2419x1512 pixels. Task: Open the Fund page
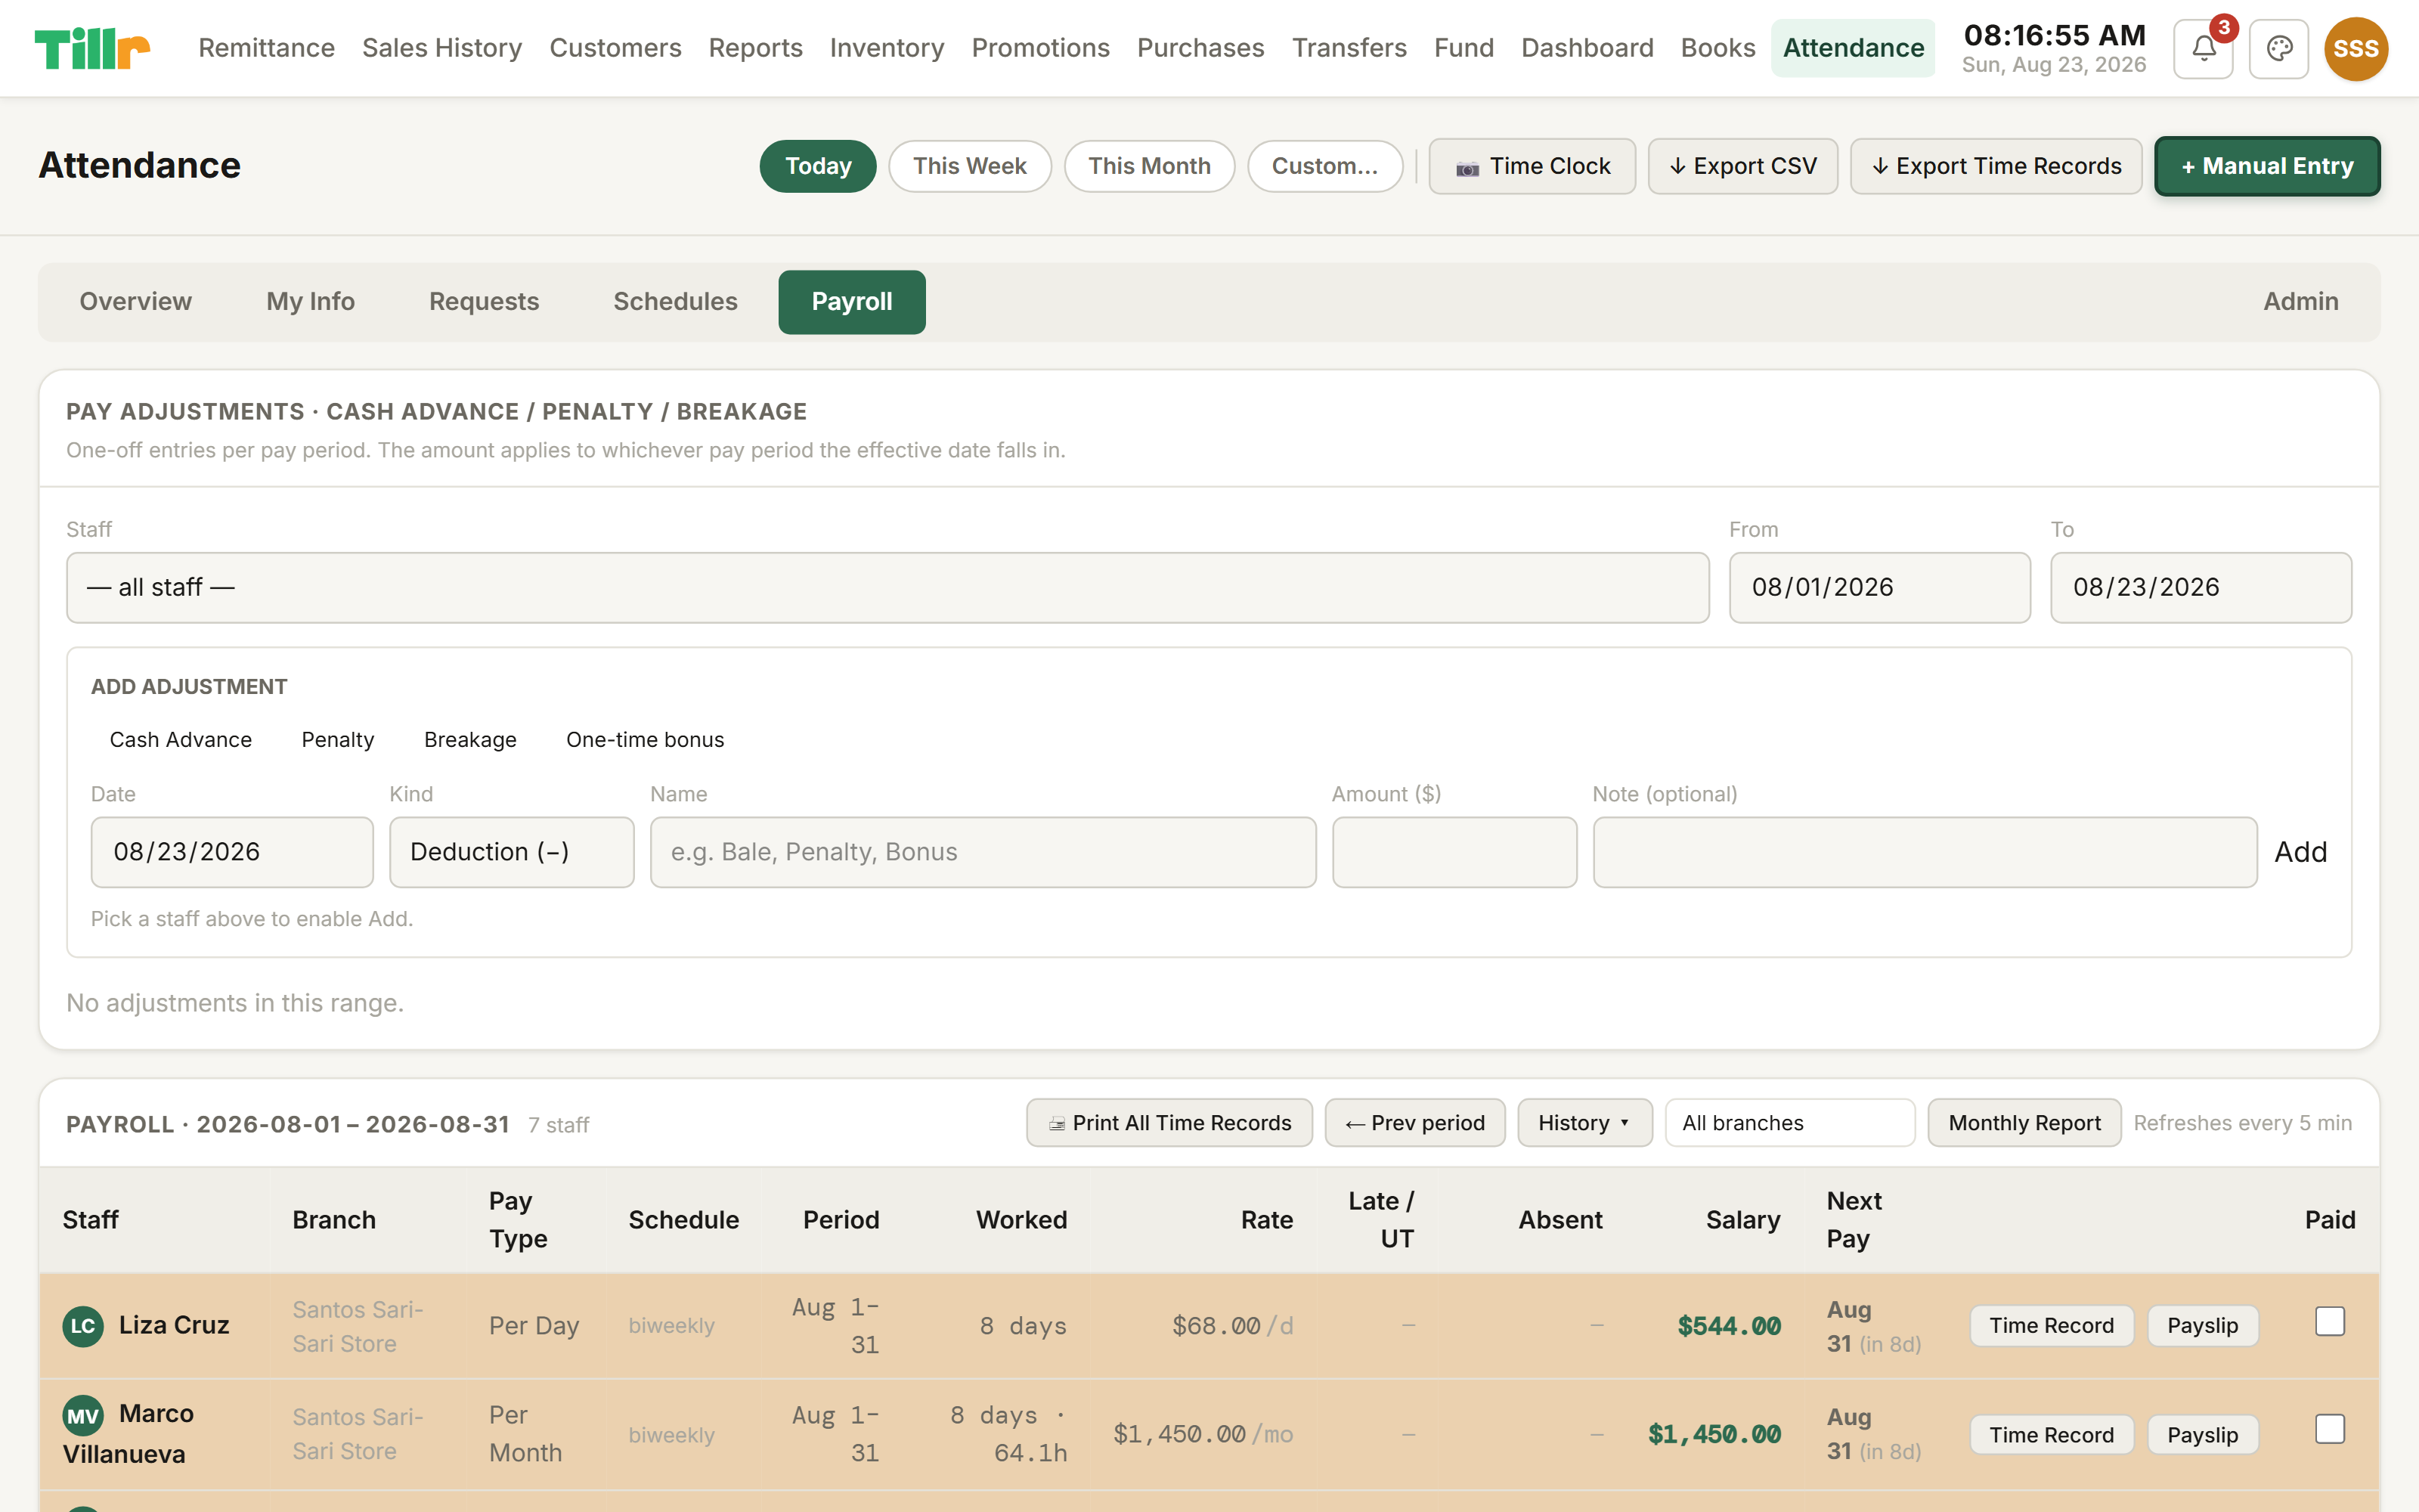pos(1463,48)
